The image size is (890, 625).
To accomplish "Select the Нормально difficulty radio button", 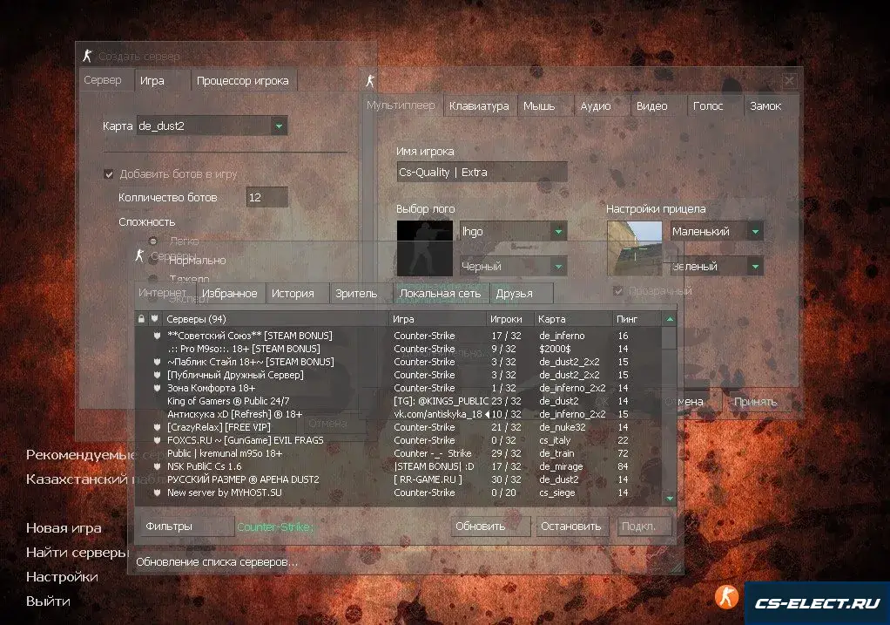I will (x=152, y=260).
